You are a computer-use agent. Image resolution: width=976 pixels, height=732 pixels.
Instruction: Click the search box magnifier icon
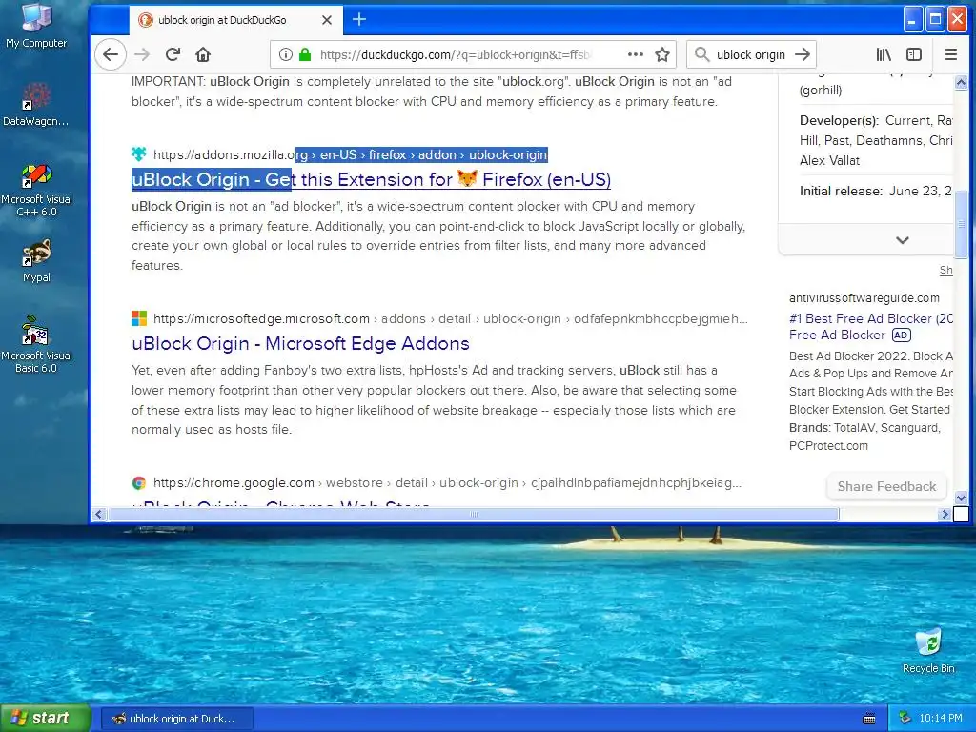click(x=701, y=54)
